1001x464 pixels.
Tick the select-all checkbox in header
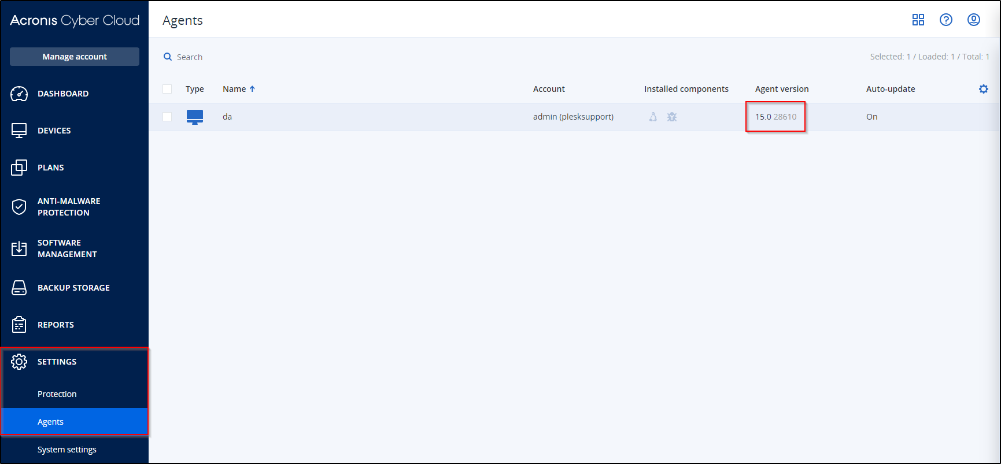[167, 89]
